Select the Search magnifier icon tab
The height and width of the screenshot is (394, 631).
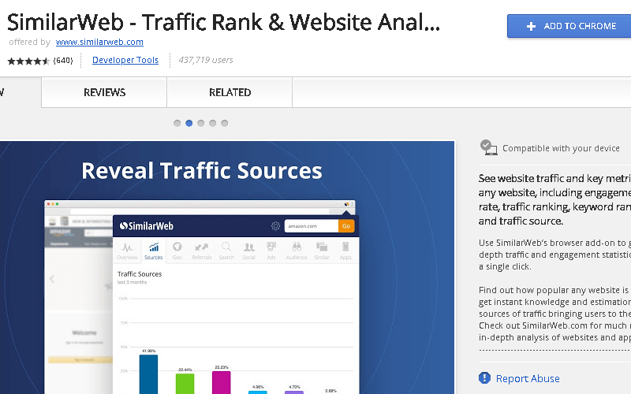tap(226, 251)
